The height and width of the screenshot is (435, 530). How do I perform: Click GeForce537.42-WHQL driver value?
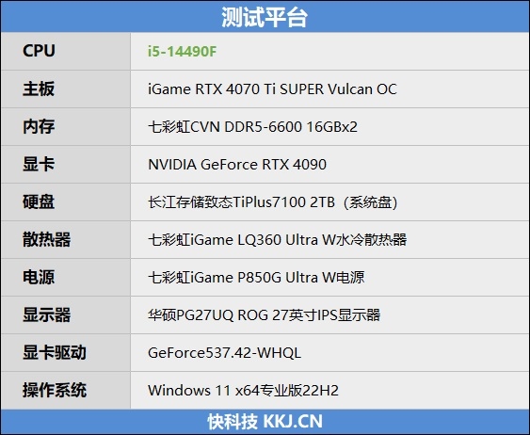tap(224, 353)
